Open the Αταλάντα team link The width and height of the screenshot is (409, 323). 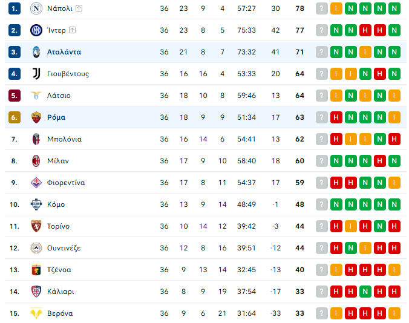coord(64,52)
